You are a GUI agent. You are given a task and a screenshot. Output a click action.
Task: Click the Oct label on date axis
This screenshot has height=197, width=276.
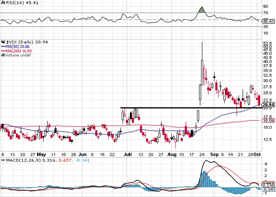tap(257, 154)
